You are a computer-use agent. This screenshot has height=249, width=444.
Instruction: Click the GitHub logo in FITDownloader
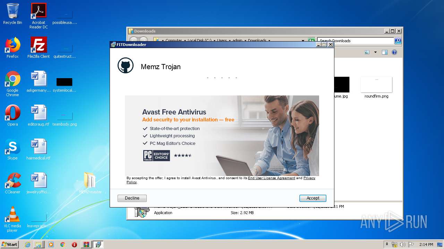[x=126, y=65]
